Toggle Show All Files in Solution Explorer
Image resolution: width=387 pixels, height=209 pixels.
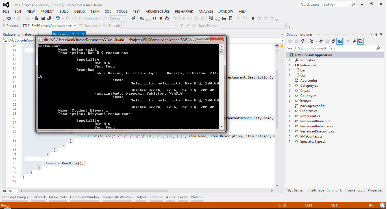tap(340, 41)
